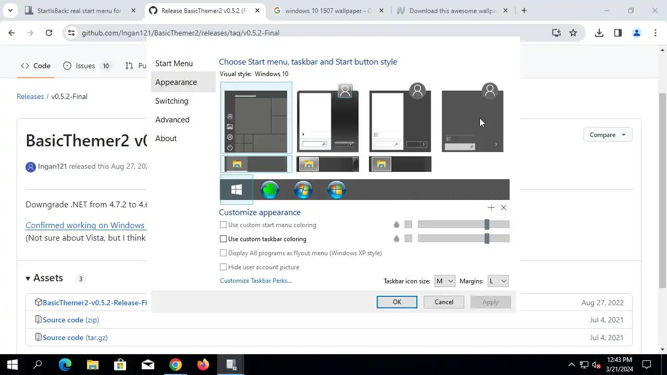Open Releases breadcrumb link
This screenshot has height=375, width=667.
[x=30, y=96]
